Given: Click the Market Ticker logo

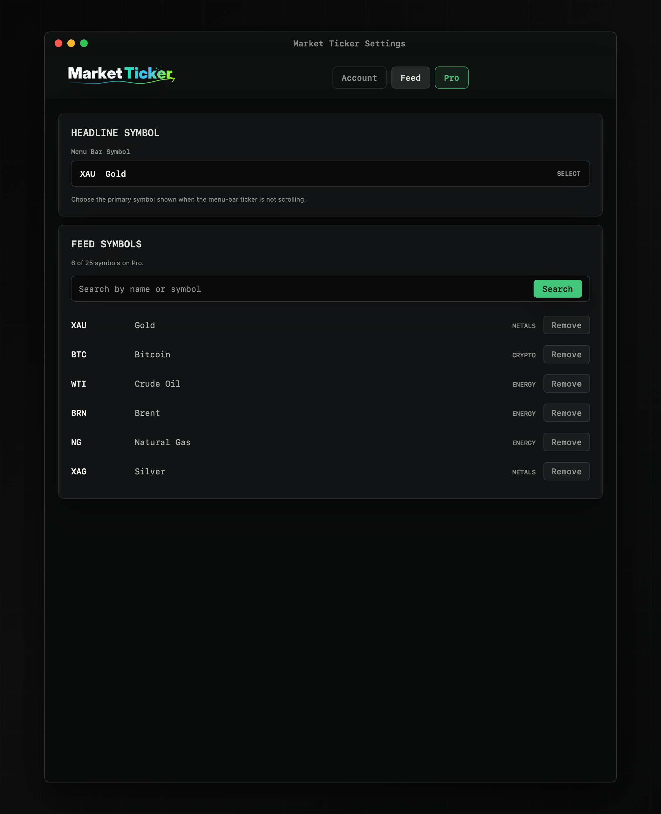Looking at the screenshot, I should click(x=121, y=75).
